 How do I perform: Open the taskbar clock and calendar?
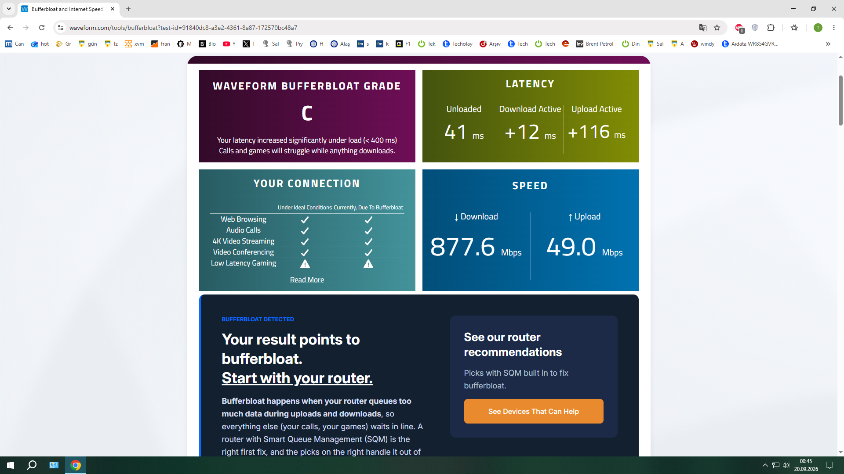point(806,465)
